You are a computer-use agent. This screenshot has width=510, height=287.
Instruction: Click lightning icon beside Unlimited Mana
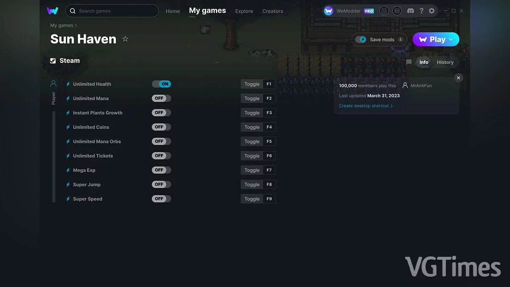(x=68, y=98)
